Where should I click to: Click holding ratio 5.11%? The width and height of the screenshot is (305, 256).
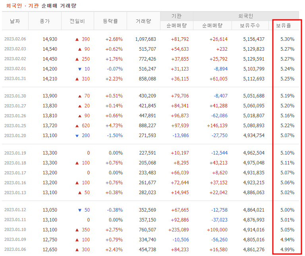(x=287, y=162)
